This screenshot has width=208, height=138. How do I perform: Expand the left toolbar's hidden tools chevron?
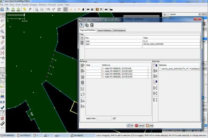coord(3,63)
